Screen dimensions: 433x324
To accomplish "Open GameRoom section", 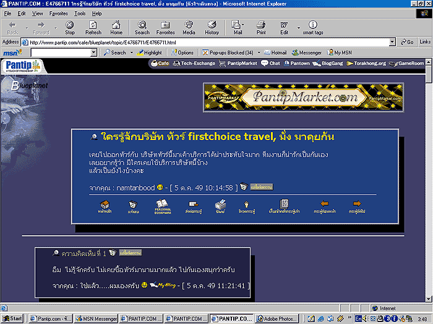I will pyautogui.click(x=406, y=64).
